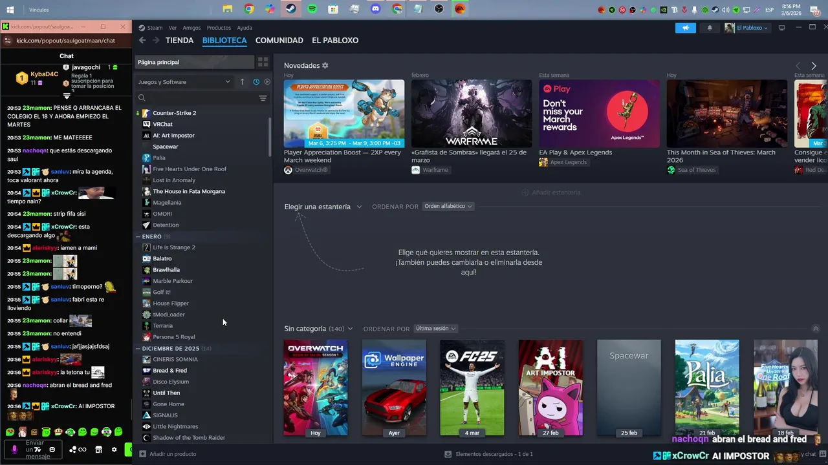The width and height of the screenshot is (828, 465).
Task: Open the Amigos menu
Action: click(191, 28)
